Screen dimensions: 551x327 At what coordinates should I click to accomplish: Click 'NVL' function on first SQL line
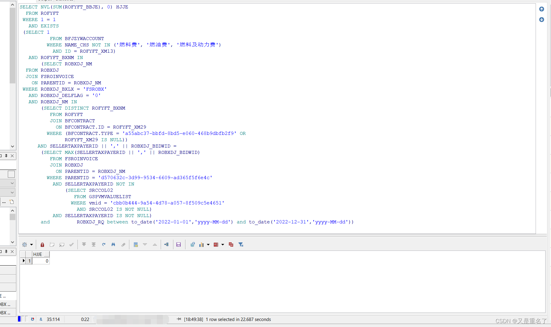[45, 7]
